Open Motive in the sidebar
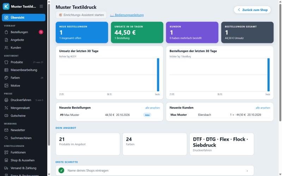The height and width of the screenshot is (176, 282). tap(24, 86)
